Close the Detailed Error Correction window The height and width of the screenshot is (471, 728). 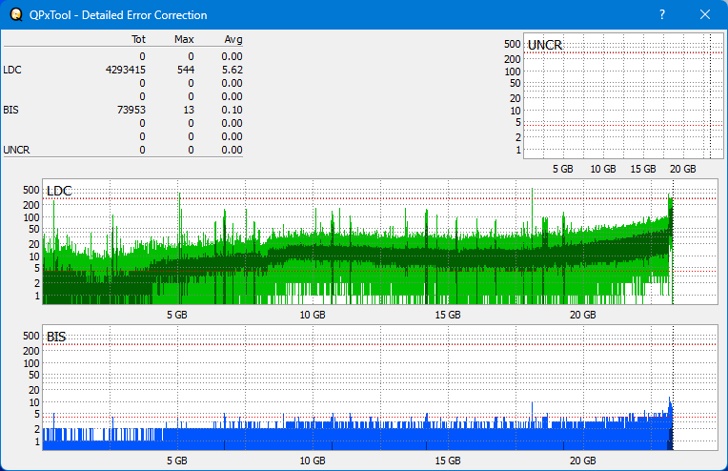click(705, 15)
